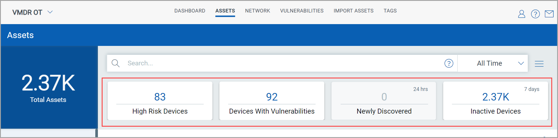Select the Tags tab
Image resolution: width=558 pixels, height=138 pixels.
coord(390,11)
